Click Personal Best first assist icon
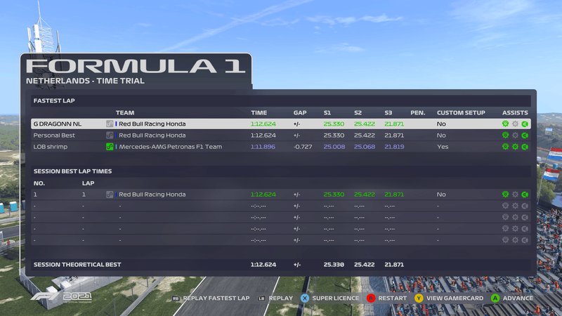562x316 pixels. 505,136
